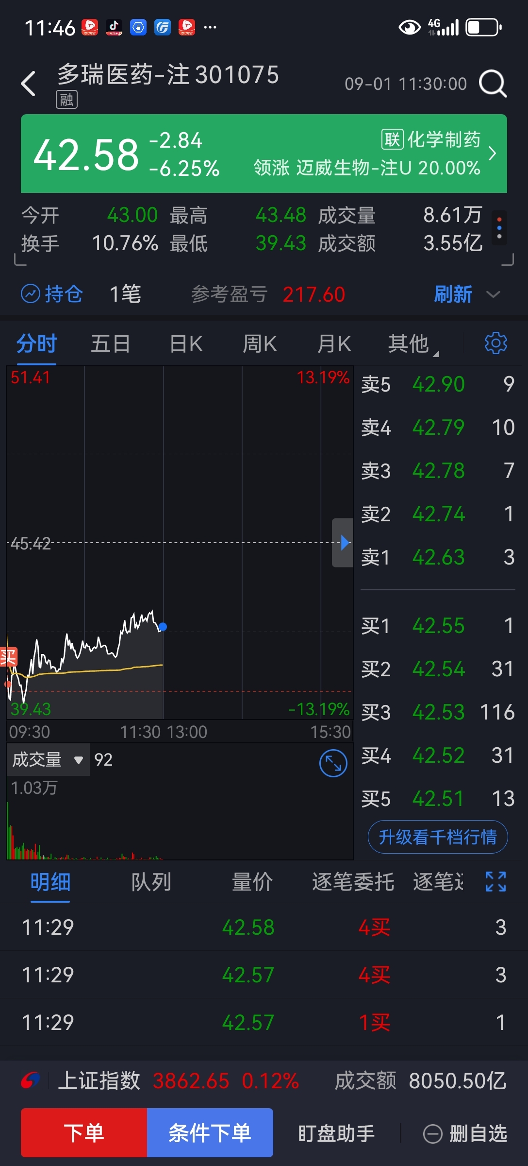
Task: Select 买3 price 42.53
Action: click(438, 712)
